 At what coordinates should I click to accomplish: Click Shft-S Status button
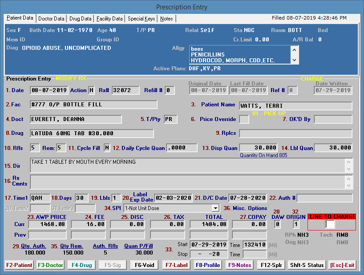(x=307, y=265)
